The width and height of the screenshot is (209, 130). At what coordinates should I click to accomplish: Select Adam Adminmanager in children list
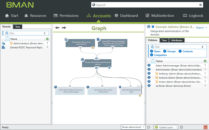(x=177, y=66)
